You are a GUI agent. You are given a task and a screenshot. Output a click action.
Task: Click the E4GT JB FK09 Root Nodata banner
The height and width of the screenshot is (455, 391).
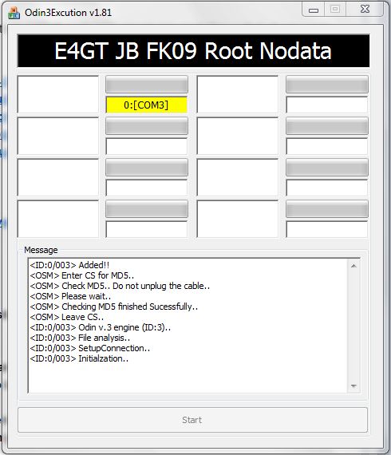click(193, 51)
